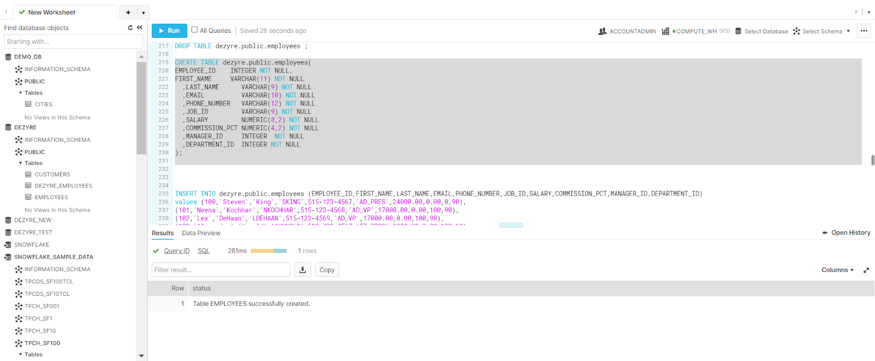Image resolution: width=875 pixels, height=361 pixels.
Task: Click the refresh database objects icon
Action: tap(130, 28)
